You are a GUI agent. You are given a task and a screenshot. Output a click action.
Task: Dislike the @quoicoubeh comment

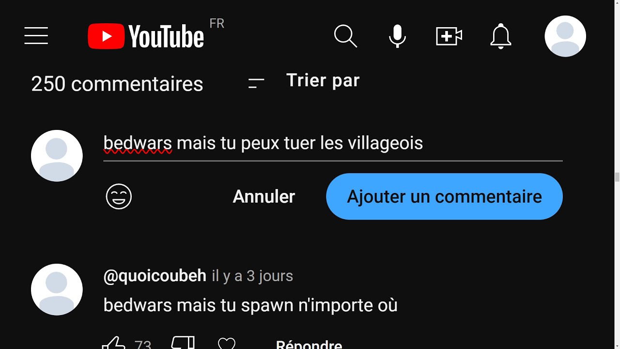pyautogui.click(x=183, y=343)
